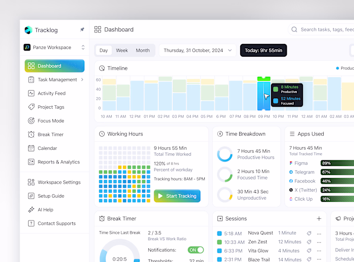Click the Figma 89% usage bar
Screen dimensions: 354x262
click(337, 163)
